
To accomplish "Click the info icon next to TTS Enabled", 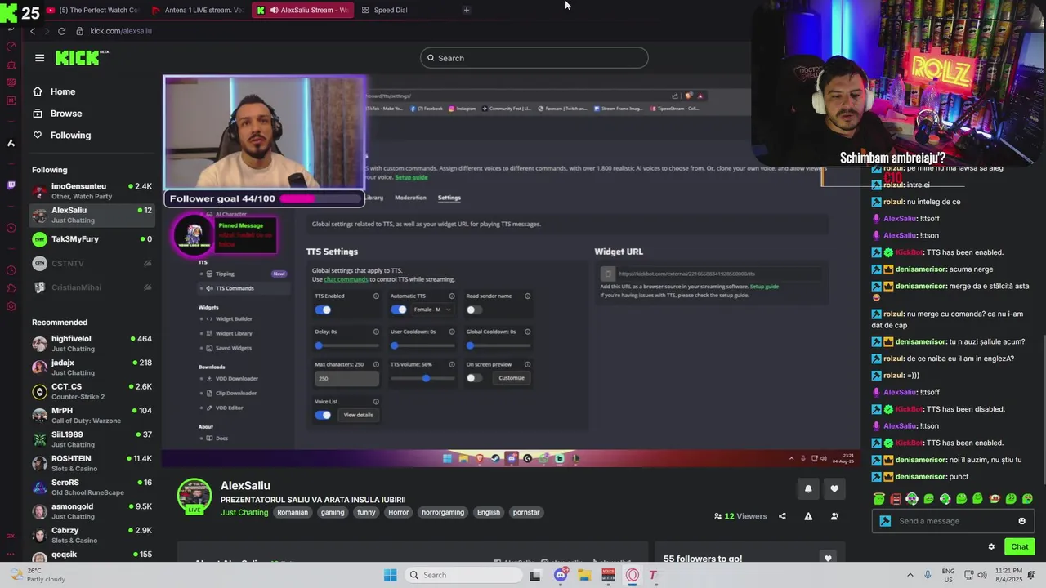I will point(376,296).
